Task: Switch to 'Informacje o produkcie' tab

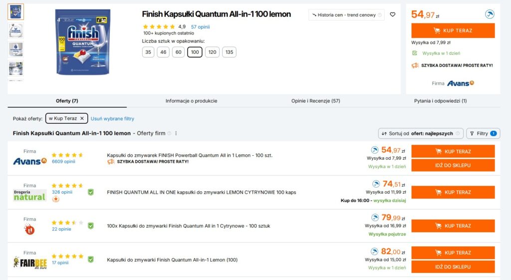Action: click(x=191, y=101)
